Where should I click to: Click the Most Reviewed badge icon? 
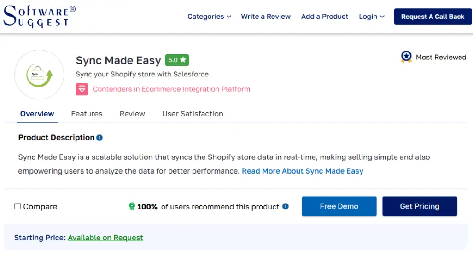point(406,57)
